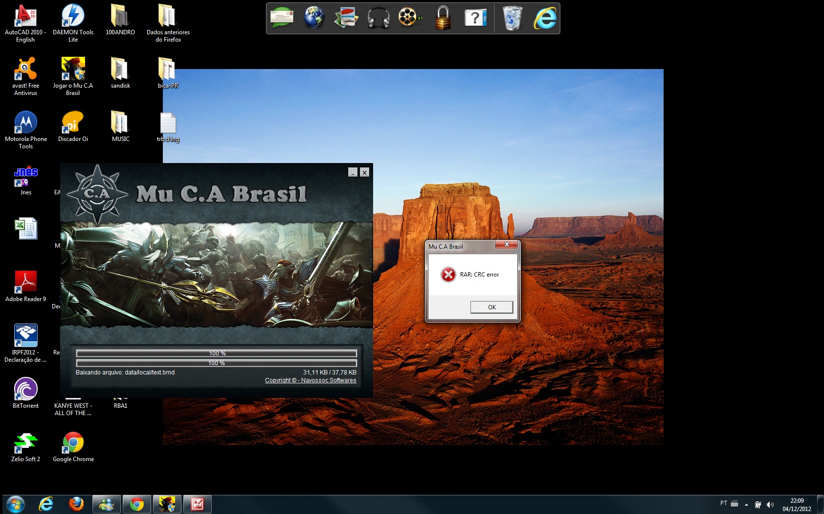Launch the headphones icon in the top dock

378,18
